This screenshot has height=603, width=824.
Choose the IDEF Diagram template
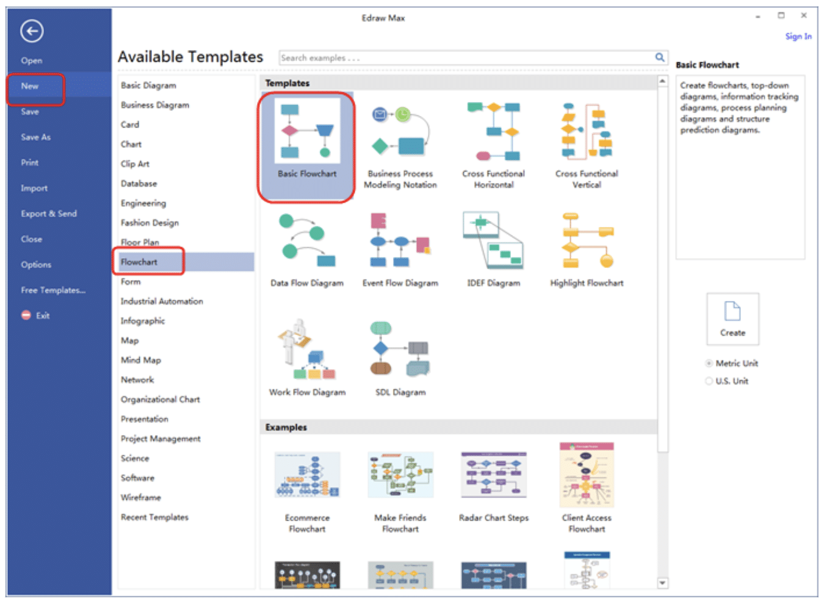click(x=494, y=250)
